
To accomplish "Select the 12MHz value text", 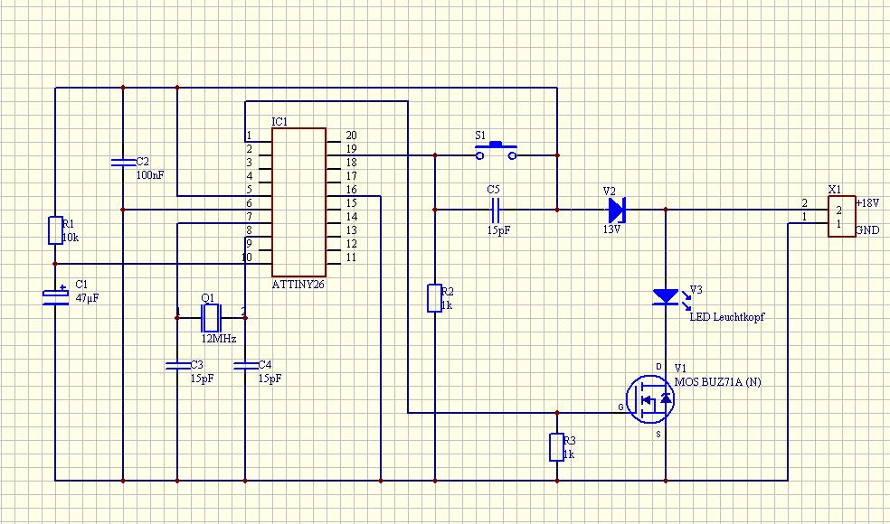I will tap(219, 339).
